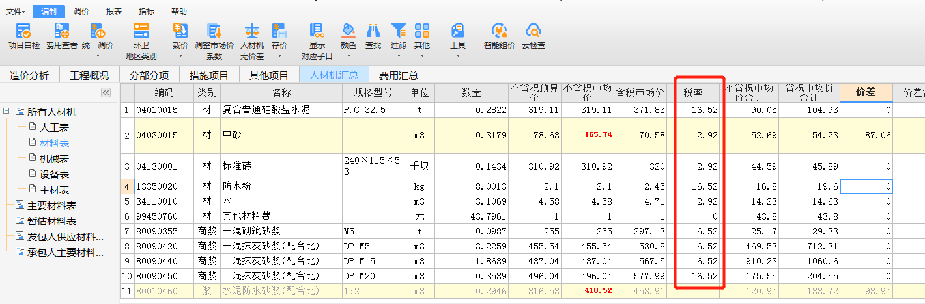Image resolution: width=925 pixels, height=304 pixels.
Task: Click 人材机无价差 scale icon
Action: click(x=251, y=31)
